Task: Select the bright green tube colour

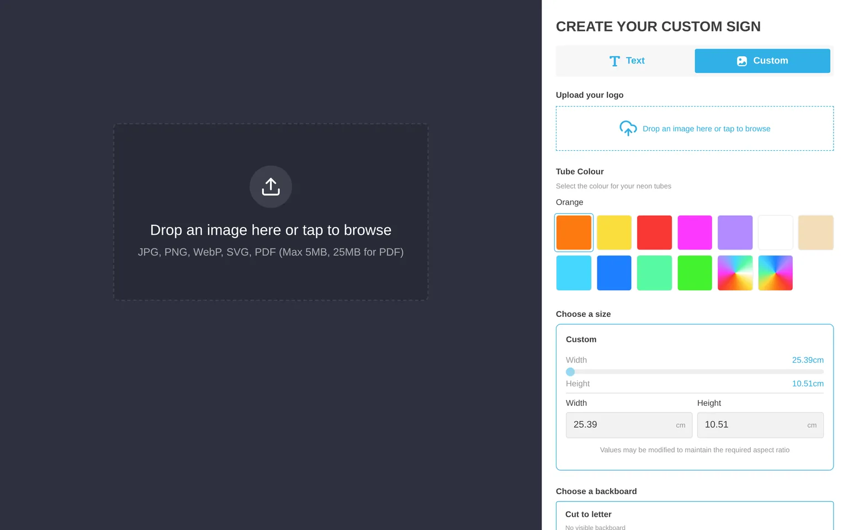Action: pos(695,273)
